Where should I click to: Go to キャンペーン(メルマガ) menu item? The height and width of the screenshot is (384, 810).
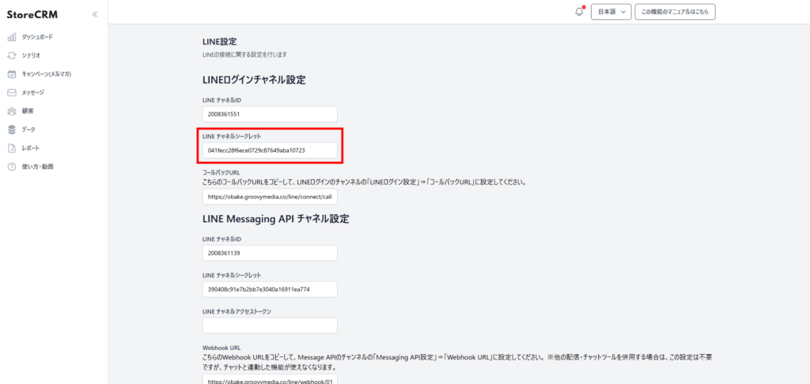[x=46, y=74]
